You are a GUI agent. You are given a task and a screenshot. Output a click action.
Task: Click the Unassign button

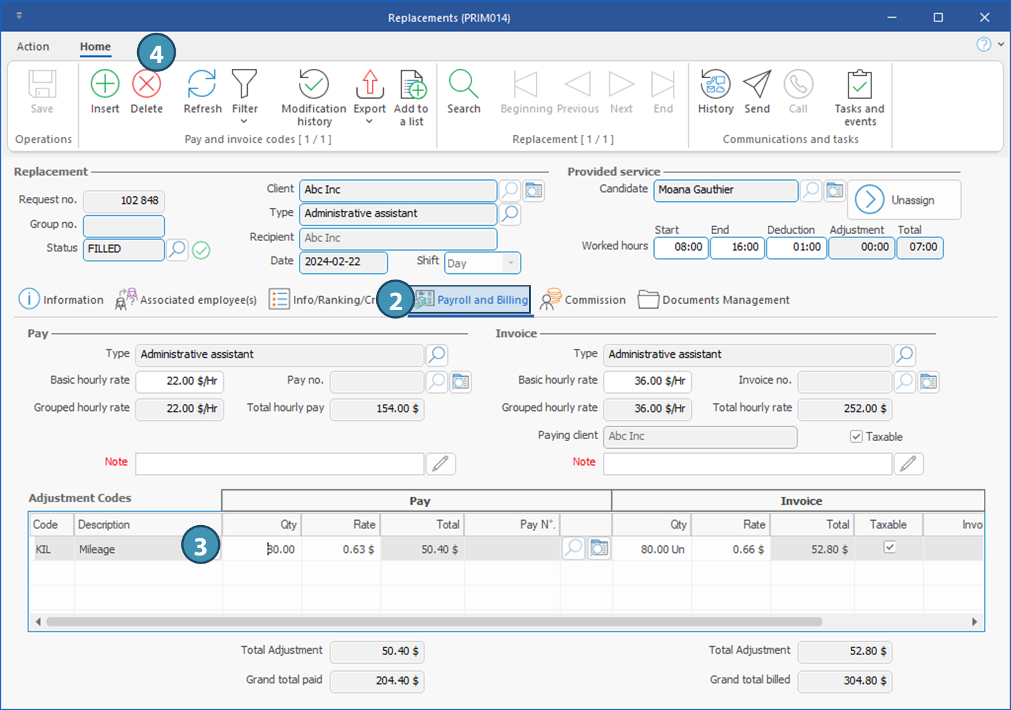coord(904,200)
